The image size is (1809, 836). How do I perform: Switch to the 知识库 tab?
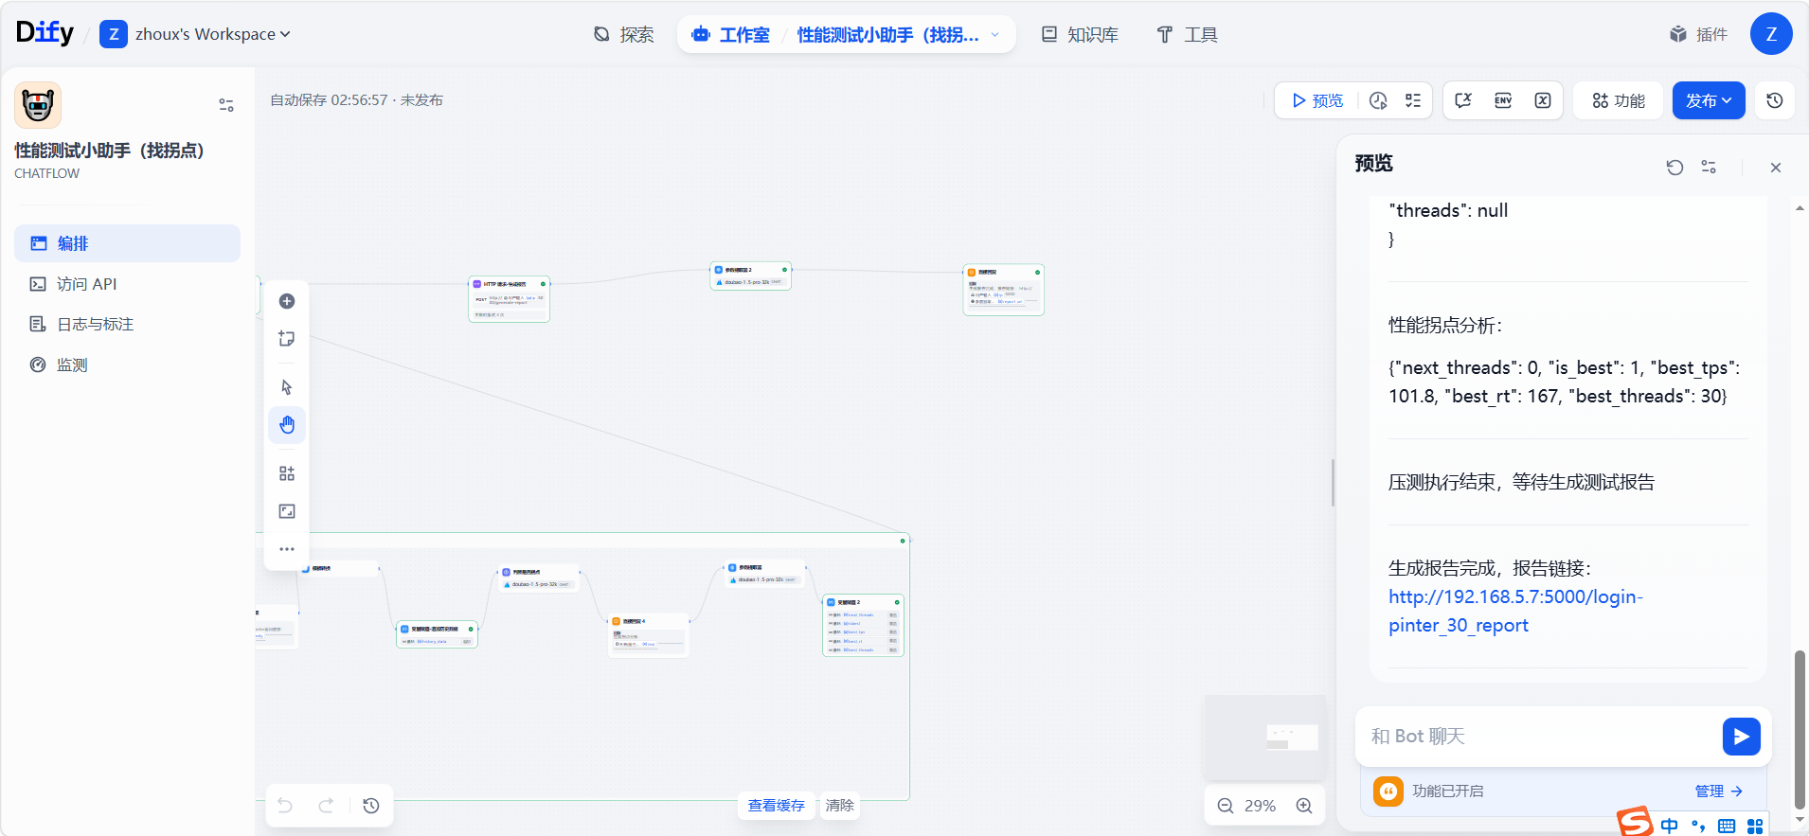1080,35
